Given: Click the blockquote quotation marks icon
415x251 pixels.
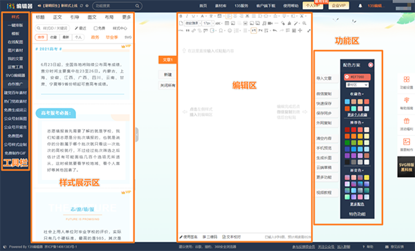Looking at the screenshot, I should click(x=187, y=30).
